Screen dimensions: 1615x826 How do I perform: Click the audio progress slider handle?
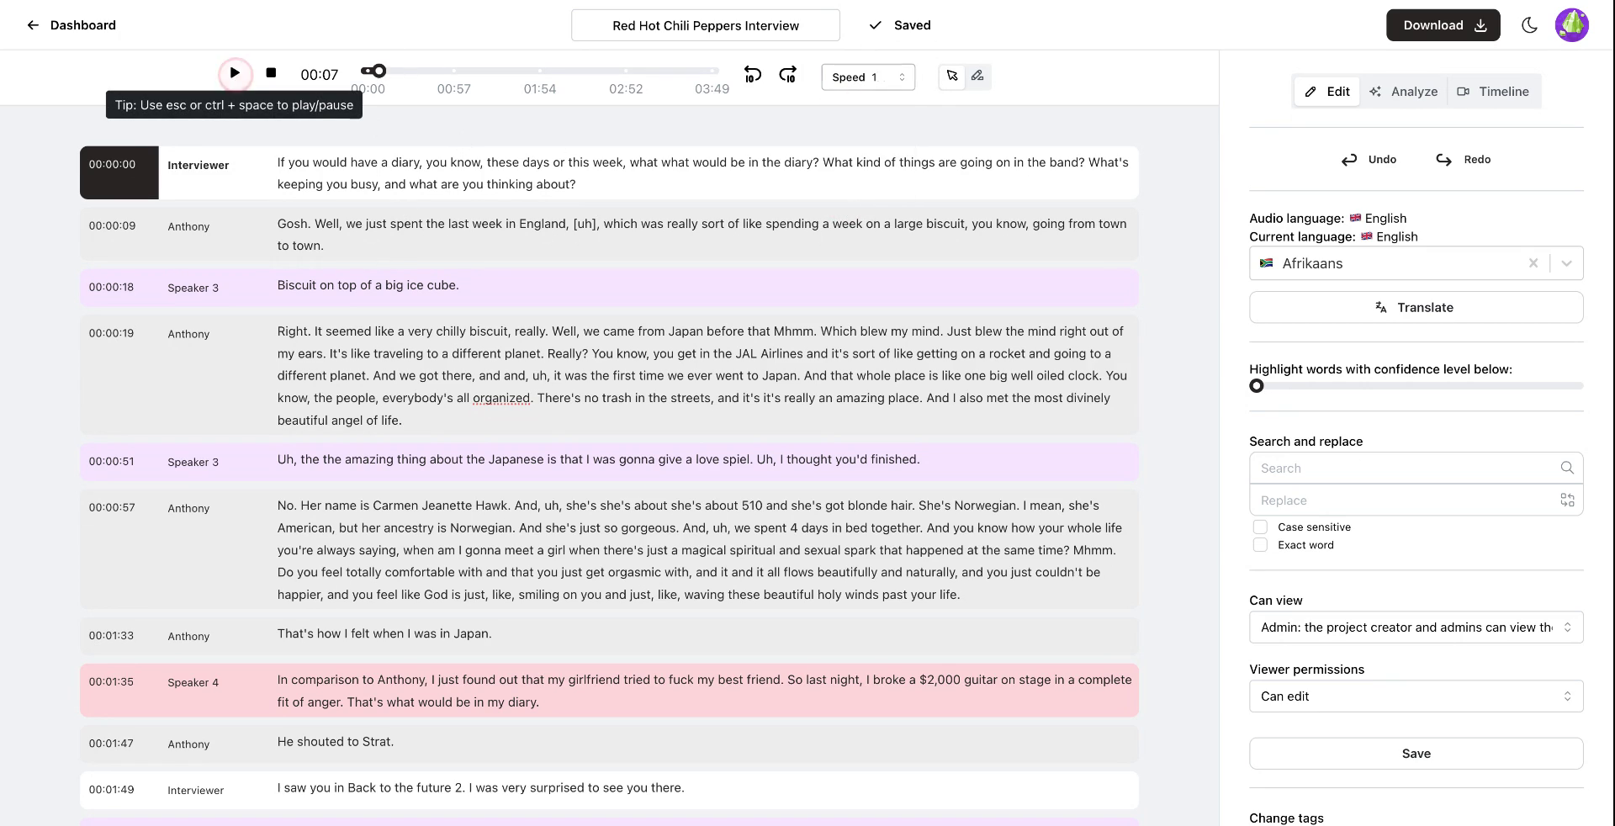379,71
